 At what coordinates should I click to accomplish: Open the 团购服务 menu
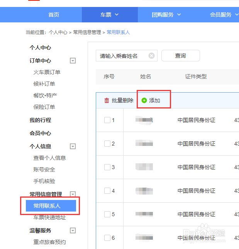click(166, 15)
